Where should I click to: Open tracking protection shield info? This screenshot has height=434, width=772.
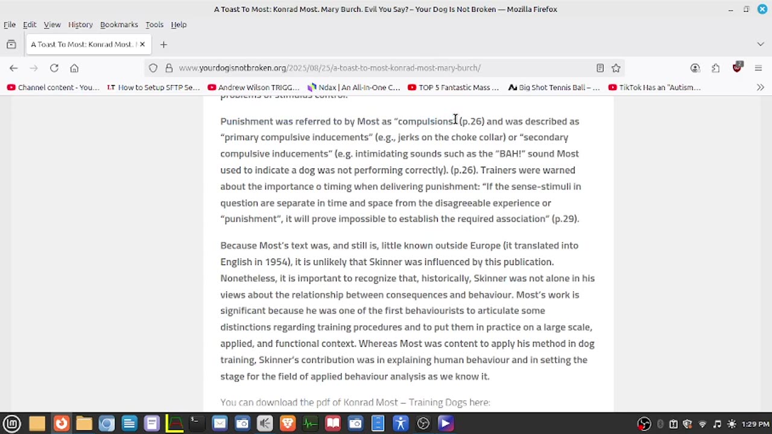tap(153, 68)
